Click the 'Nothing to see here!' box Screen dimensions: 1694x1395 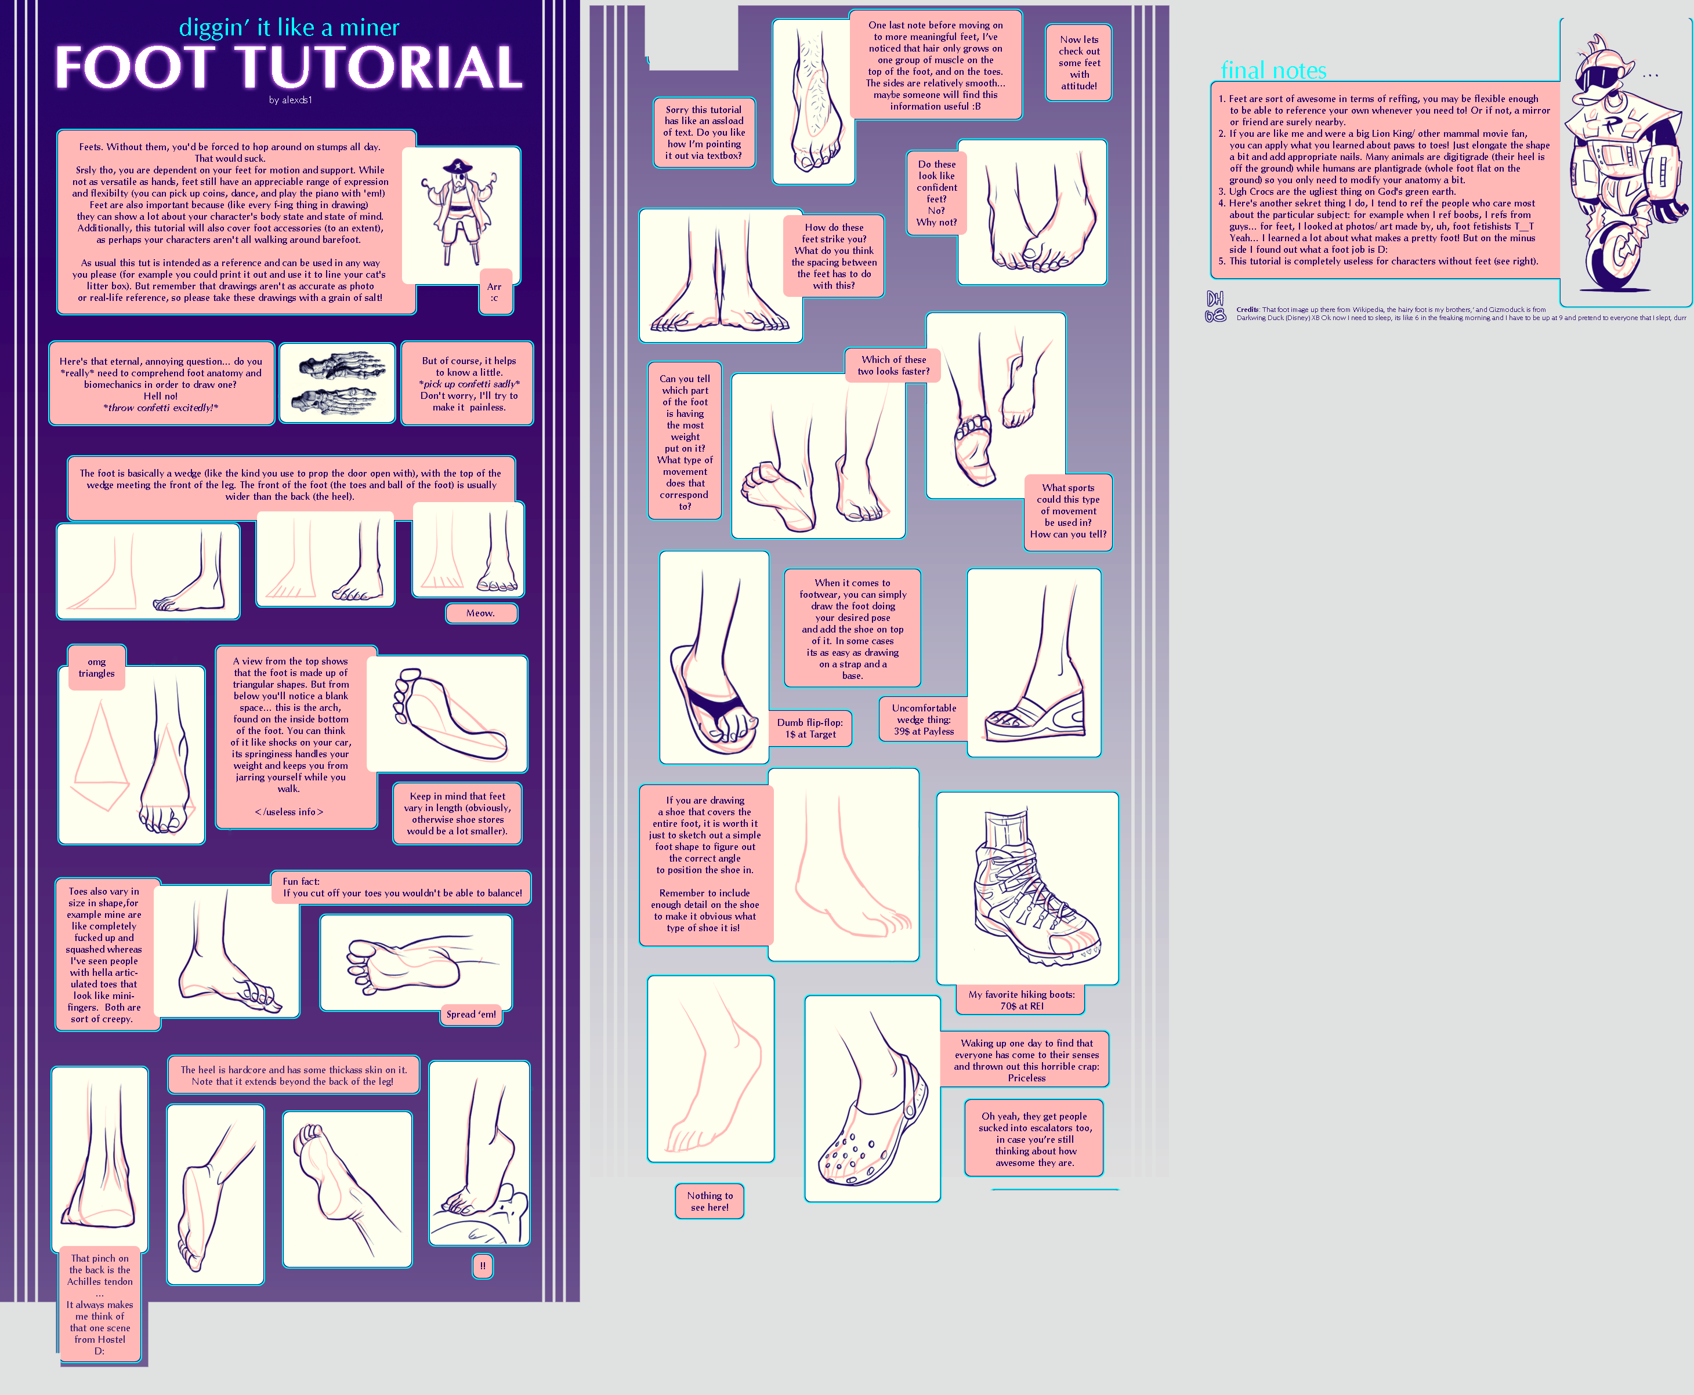(x=709, y=1201)
